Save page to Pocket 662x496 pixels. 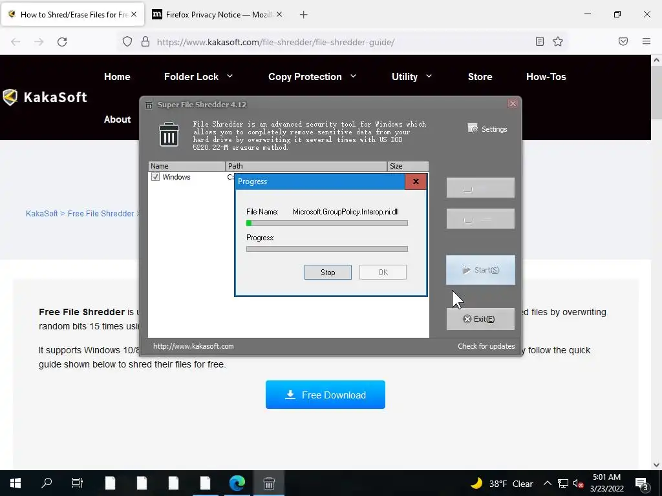623,41
